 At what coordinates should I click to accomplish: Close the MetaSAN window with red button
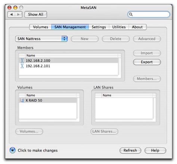(x=9, y=7)
